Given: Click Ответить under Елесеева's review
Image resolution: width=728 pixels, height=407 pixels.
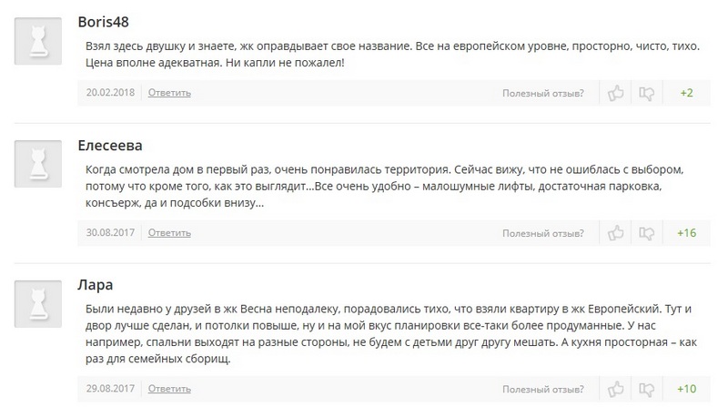Looking at the screenshot, I should click(169, 233).
